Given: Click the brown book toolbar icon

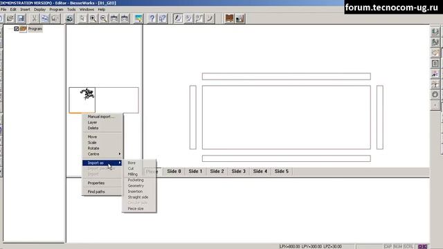Looking at the screenshot, I should click(x=229, y=19).
